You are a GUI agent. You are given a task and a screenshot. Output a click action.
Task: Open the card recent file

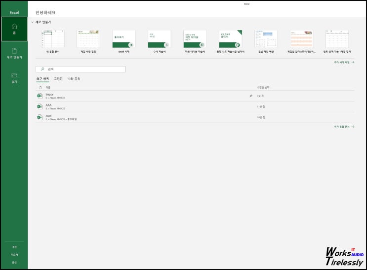(195, 117)
